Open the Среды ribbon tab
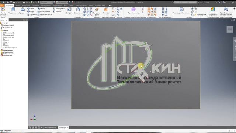Viewport: 236px width, 133px height. (x=71, y=6)
